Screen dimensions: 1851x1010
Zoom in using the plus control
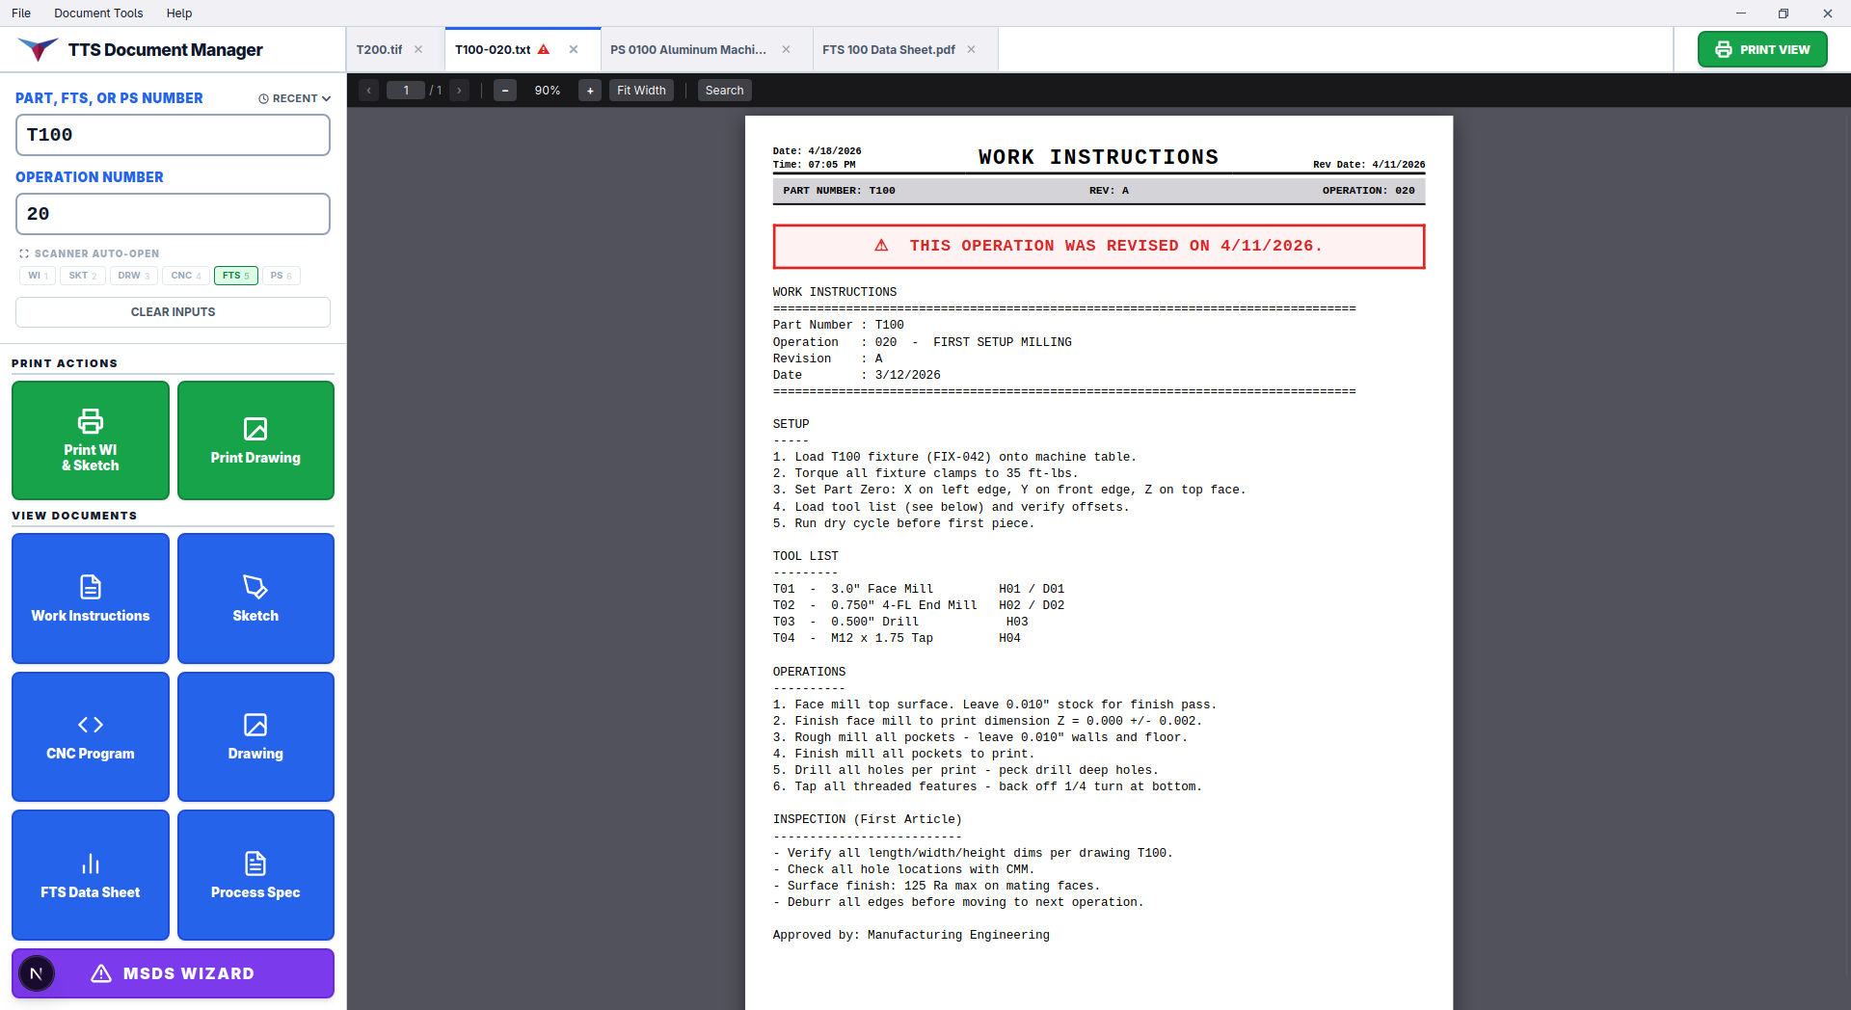click(x=589, y=90)
